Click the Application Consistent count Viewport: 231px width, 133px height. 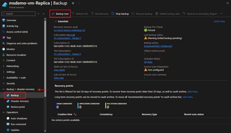click(80, 107)
